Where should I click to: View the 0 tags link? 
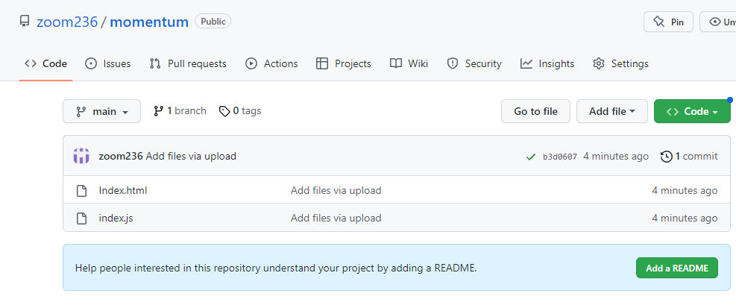click(x=240, y=111)
